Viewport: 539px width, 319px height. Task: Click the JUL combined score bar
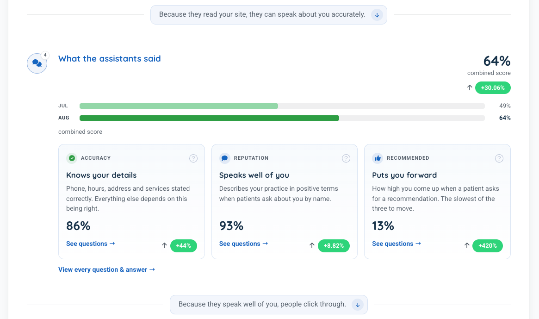[282, 106]
